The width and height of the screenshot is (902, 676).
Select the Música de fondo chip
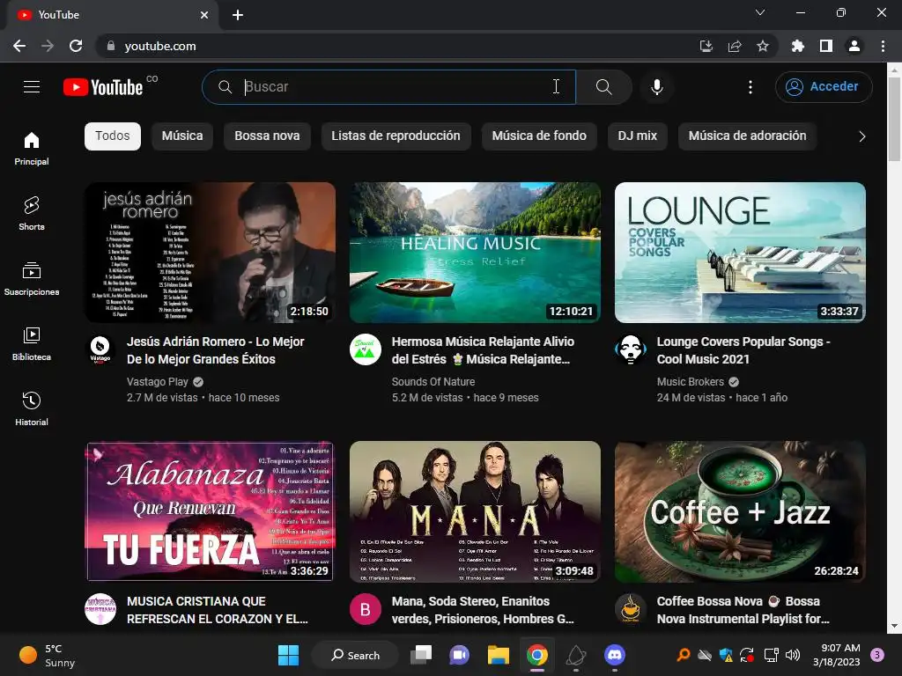click(x=539, y=136)
